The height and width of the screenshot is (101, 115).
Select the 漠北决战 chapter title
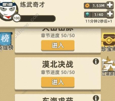click(x=58, y=64)
